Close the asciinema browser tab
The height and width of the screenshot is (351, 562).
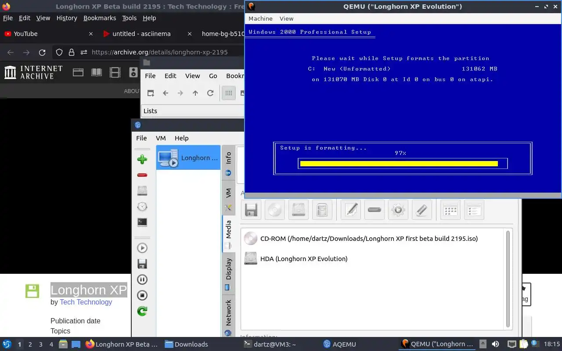(x=190, y=34)
